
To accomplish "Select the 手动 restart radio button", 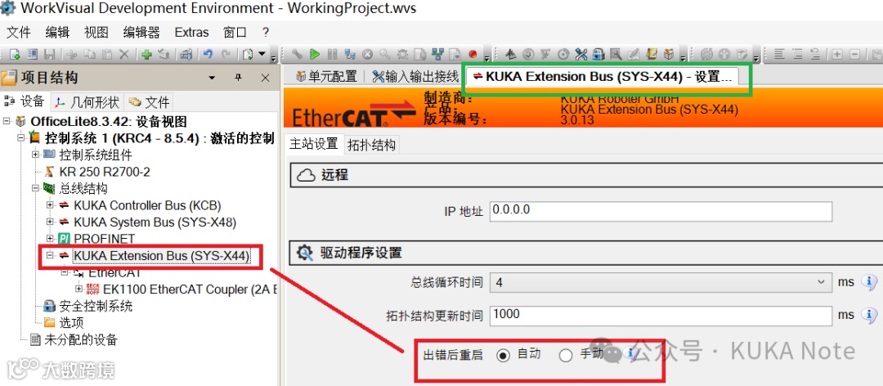I will 566,355.
